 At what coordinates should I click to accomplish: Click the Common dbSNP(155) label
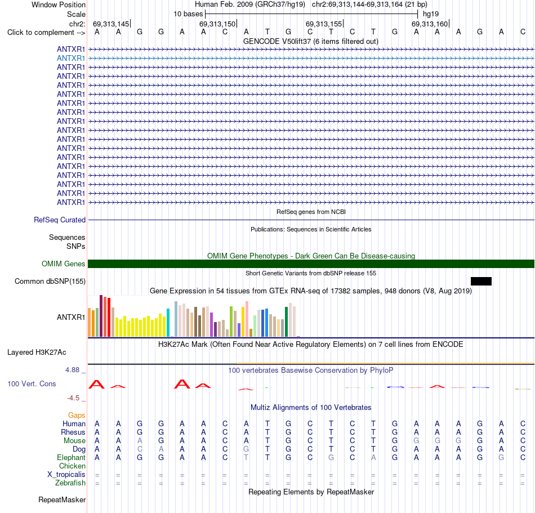pos(50,282)
